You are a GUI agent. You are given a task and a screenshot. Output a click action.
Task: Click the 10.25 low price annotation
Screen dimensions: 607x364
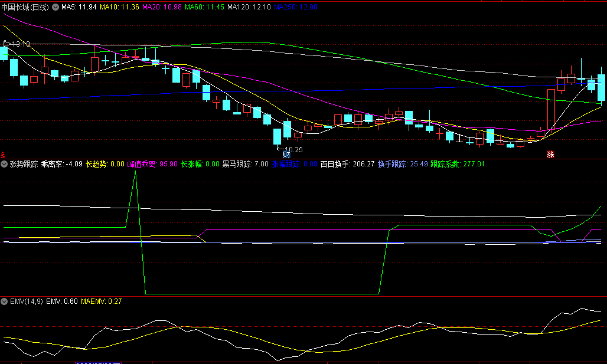coord(293,149)
